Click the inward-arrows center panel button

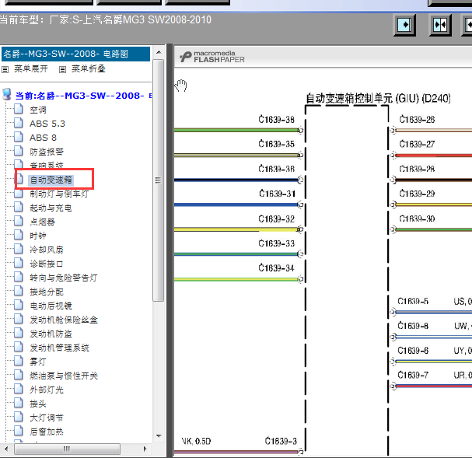pyautogui.click(x=440, y=25)
